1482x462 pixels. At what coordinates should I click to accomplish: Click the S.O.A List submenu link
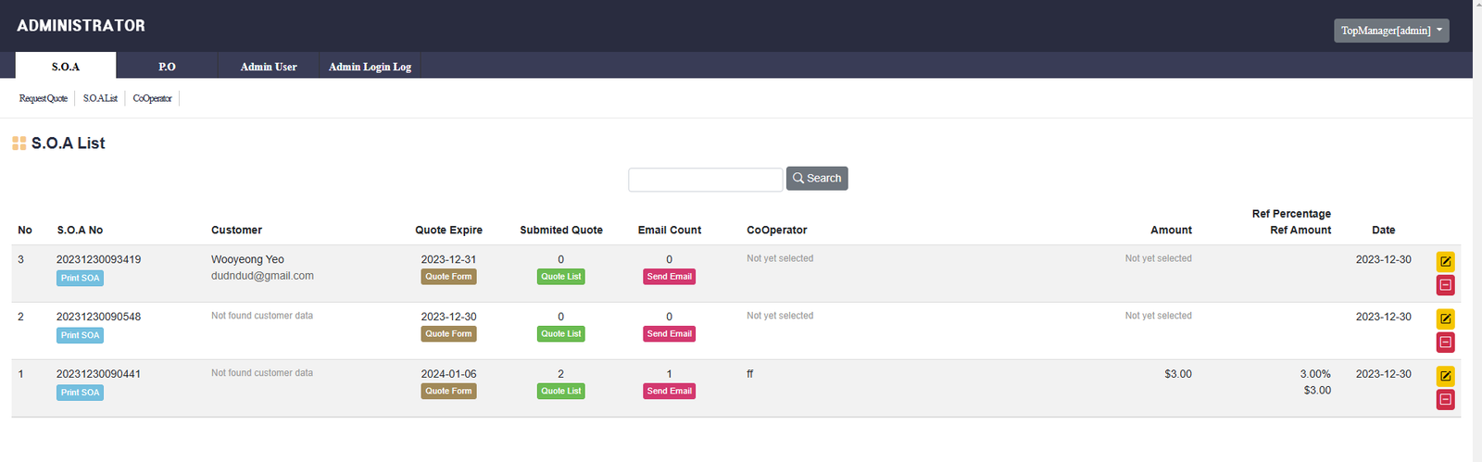coord(100,98)
